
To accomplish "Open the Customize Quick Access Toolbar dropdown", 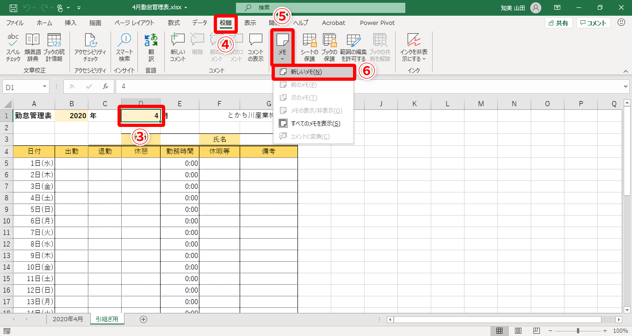I will coord(79,8).
